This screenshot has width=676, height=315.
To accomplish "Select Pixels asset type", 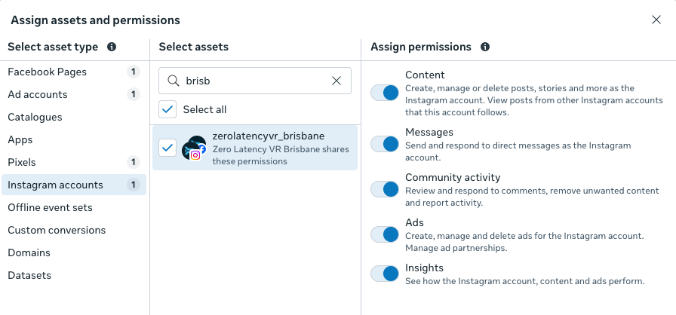I will click(x=74, y=162).
